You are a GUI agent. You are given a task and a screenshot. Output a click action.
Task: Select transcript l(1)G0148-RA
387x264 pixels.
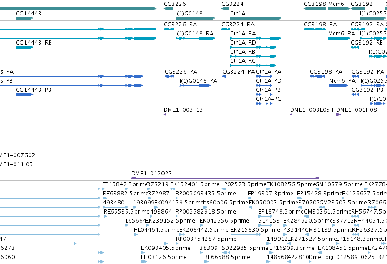click(195, 38)
